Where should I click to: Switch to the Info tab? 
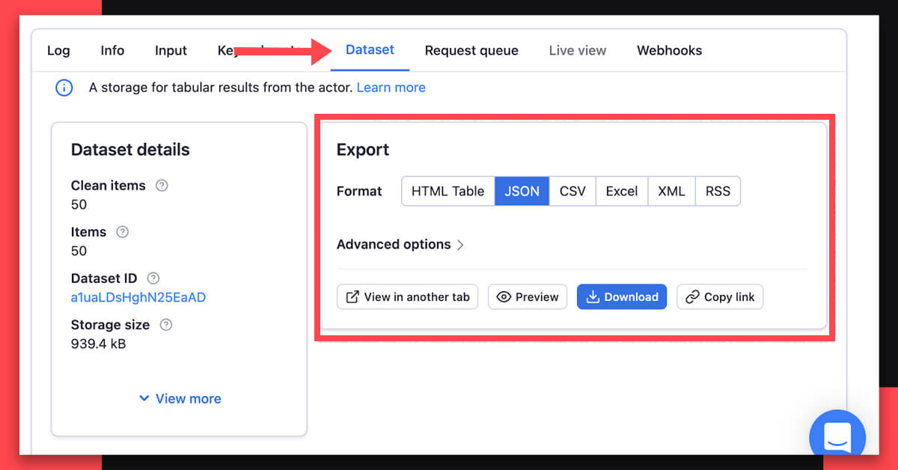click(x=112, y=51)
